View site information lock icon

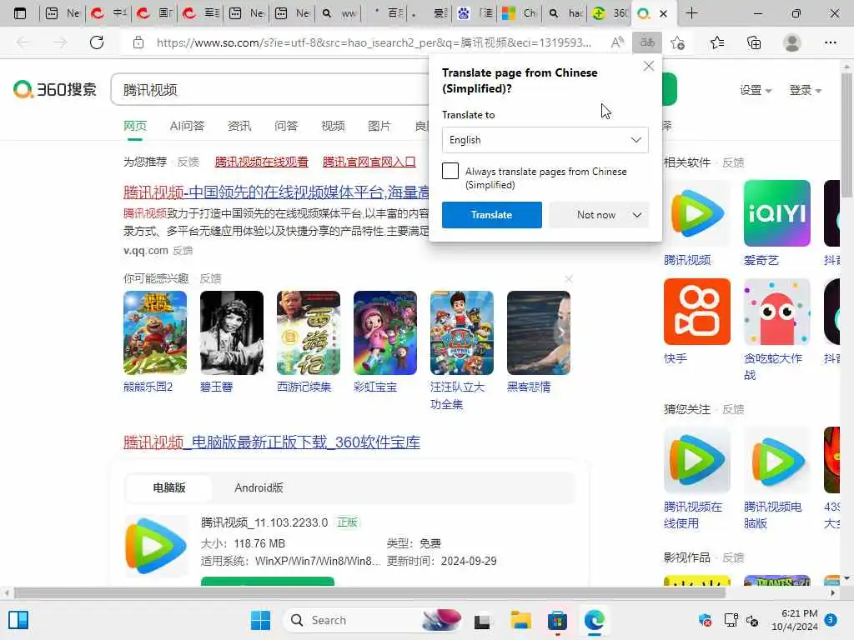click(x=138, y=42)
